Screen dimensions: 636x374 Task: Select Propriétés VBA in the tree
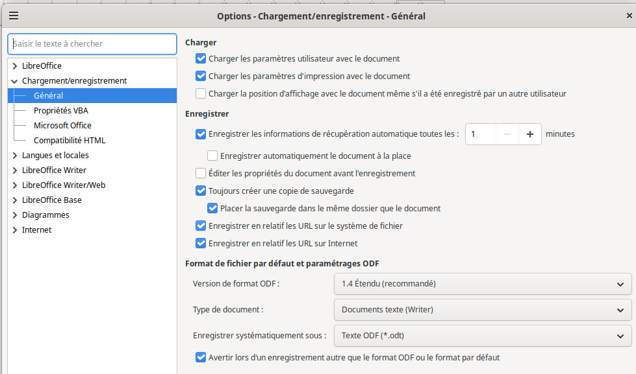click(x=61, y=111)
